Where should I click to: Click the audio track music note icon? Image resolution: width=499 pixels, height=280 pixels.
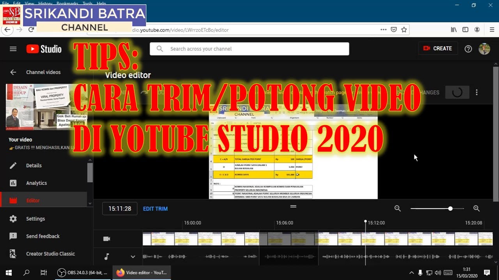point(107,257)
